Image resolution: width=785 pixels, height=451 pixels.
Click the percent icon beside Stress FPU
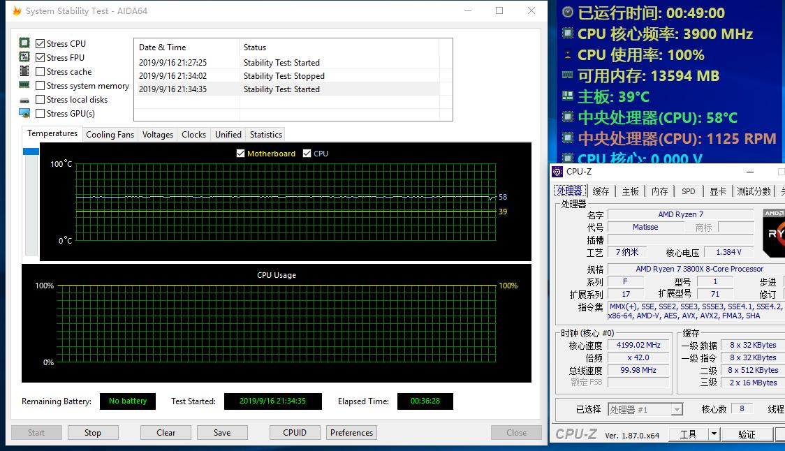pyautogui.click(x=24, y=57)
